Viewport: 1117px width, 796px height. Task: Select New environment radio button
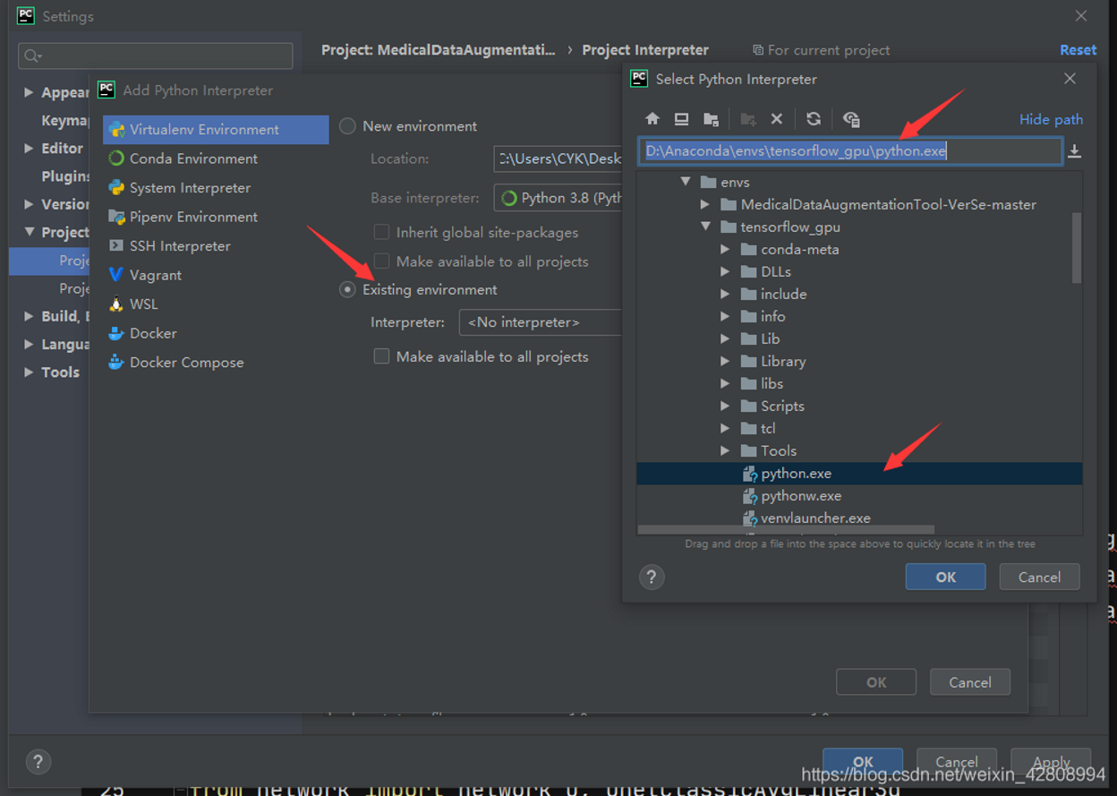[347, 126]
